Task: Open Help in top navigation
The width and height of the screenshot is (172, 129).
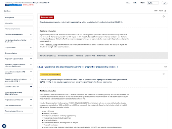Action: pos(135,3)
